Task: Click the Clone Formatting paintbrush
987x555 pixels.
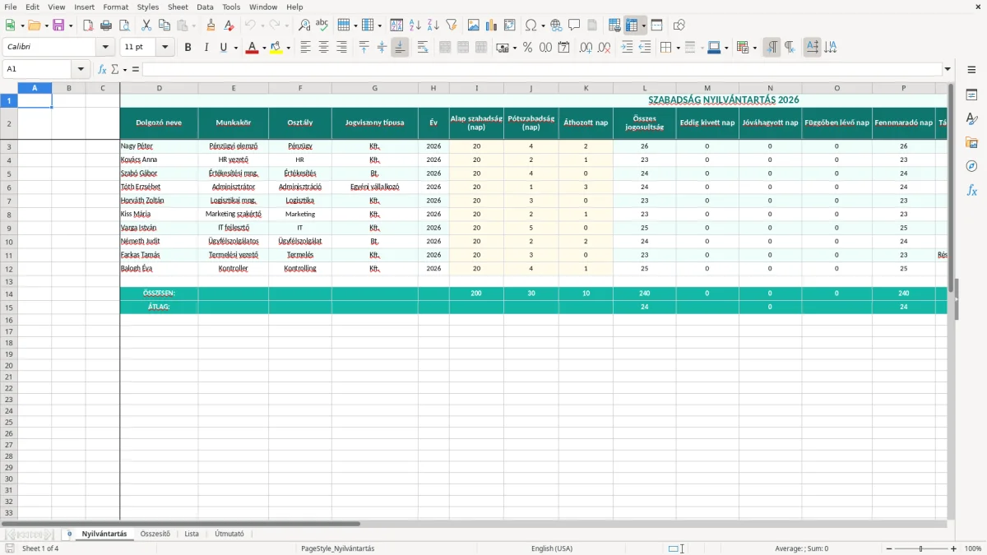Action: point(211,25)
